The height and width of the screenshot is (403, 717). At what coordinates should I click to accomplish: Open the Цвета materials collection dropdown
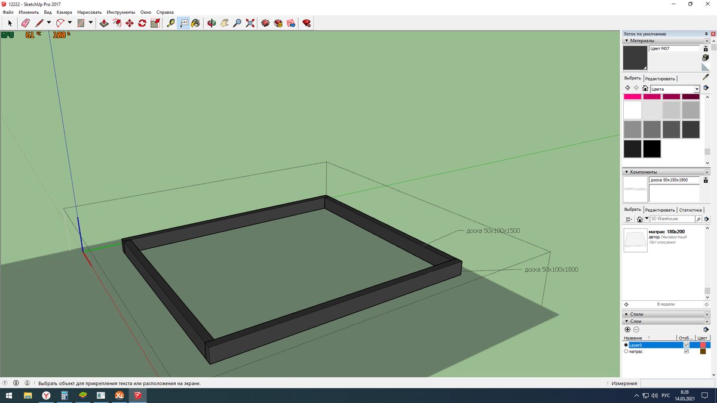697,89
